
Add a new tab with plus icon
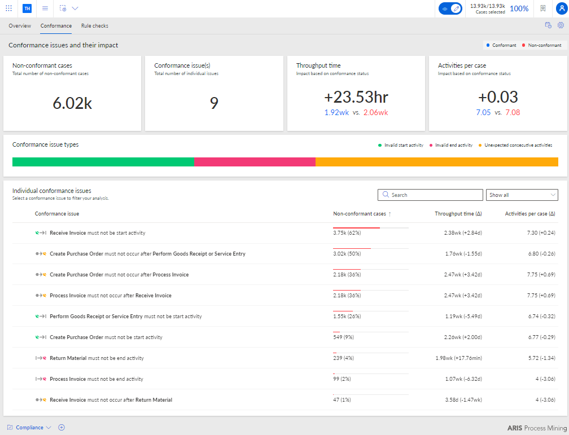(62, 427)
